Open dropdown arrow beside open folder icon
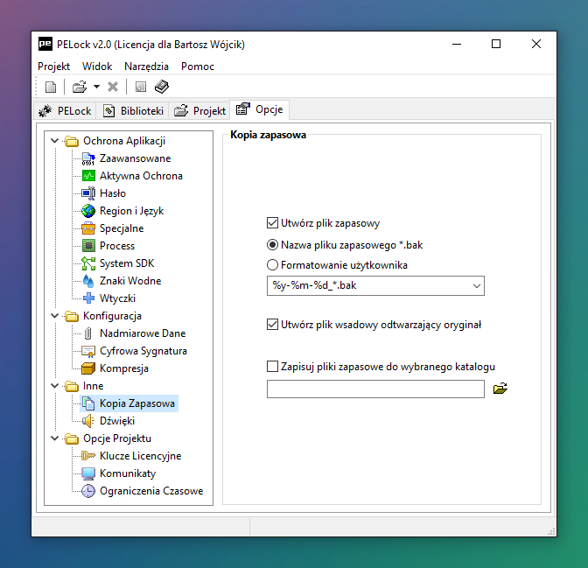The width and height of the screenshot is (588, 568). pos(96,87)
